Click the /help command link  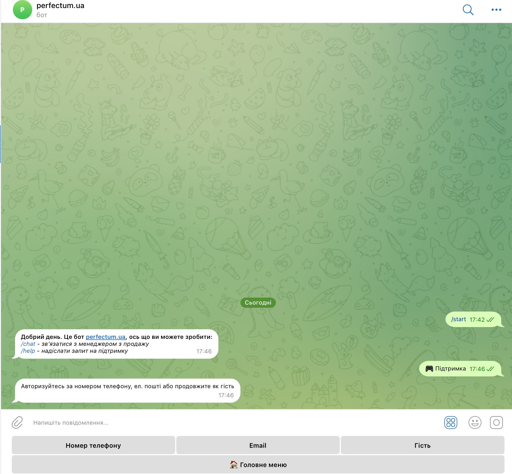coord(28,351)
